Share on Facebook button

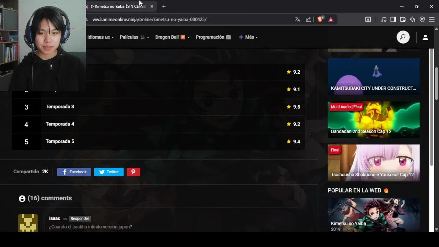(x=74, y=172)
